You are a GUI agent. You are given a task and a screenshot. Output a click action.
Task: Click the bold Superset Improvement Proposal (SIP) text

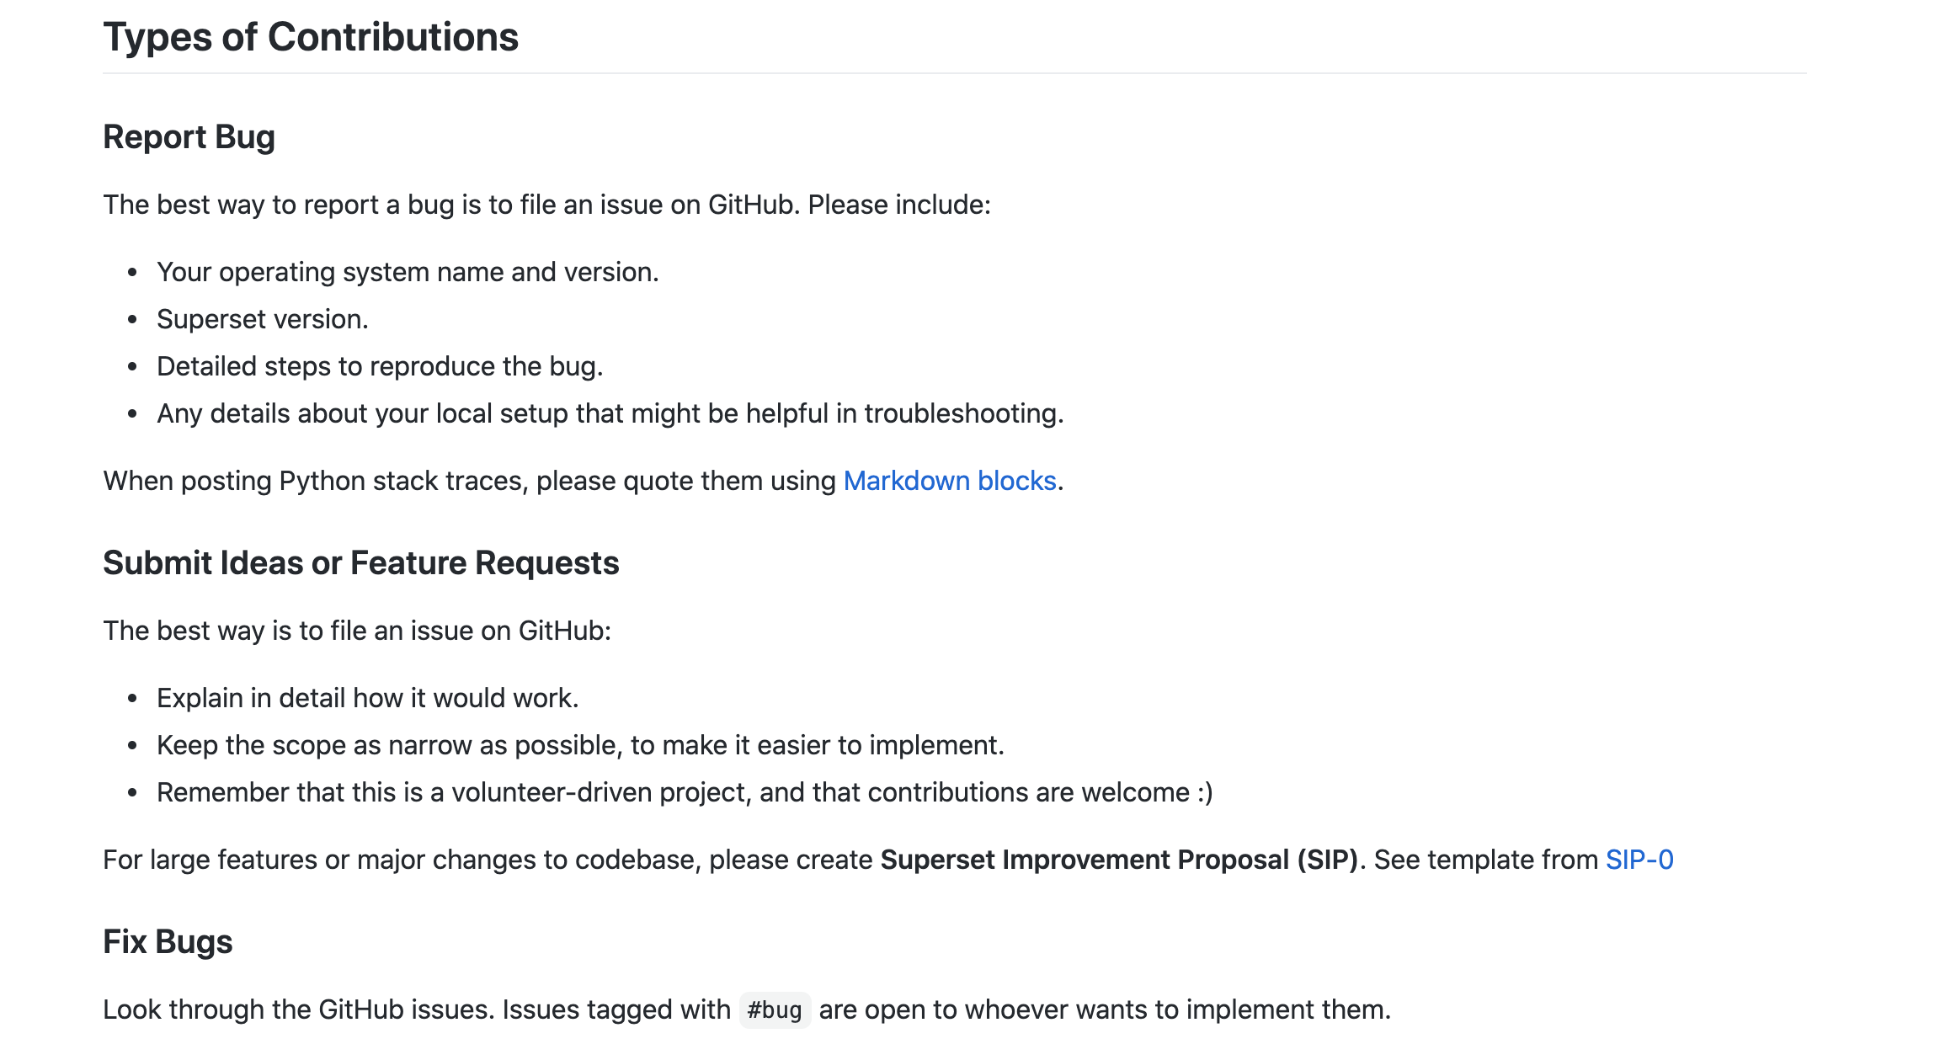(1119, 860)
